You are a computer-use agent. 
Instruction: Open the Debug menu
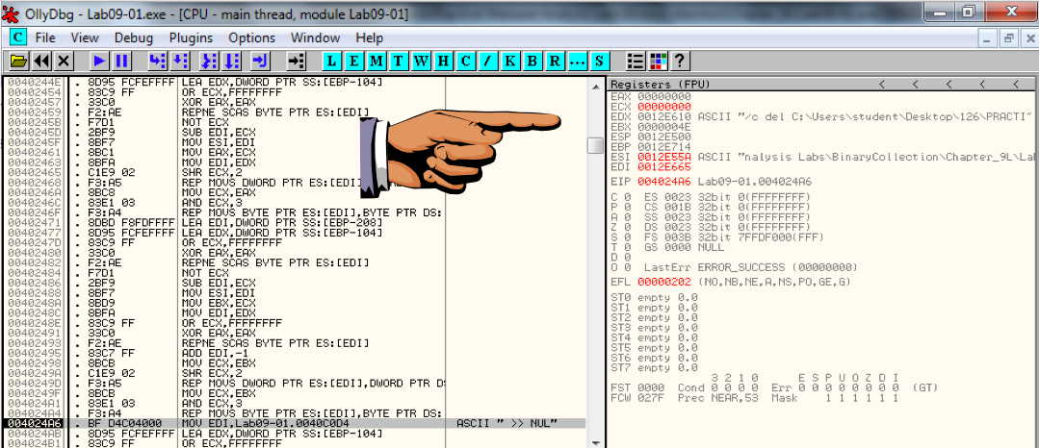(133, 37)
